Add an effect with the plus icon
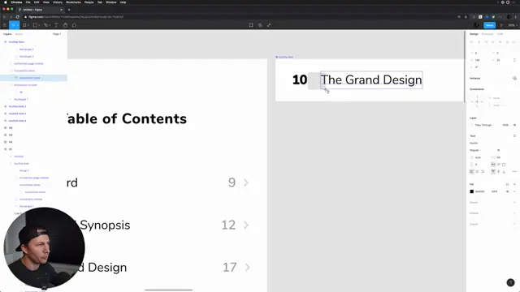Screen dimensions: 520x292 514,213
